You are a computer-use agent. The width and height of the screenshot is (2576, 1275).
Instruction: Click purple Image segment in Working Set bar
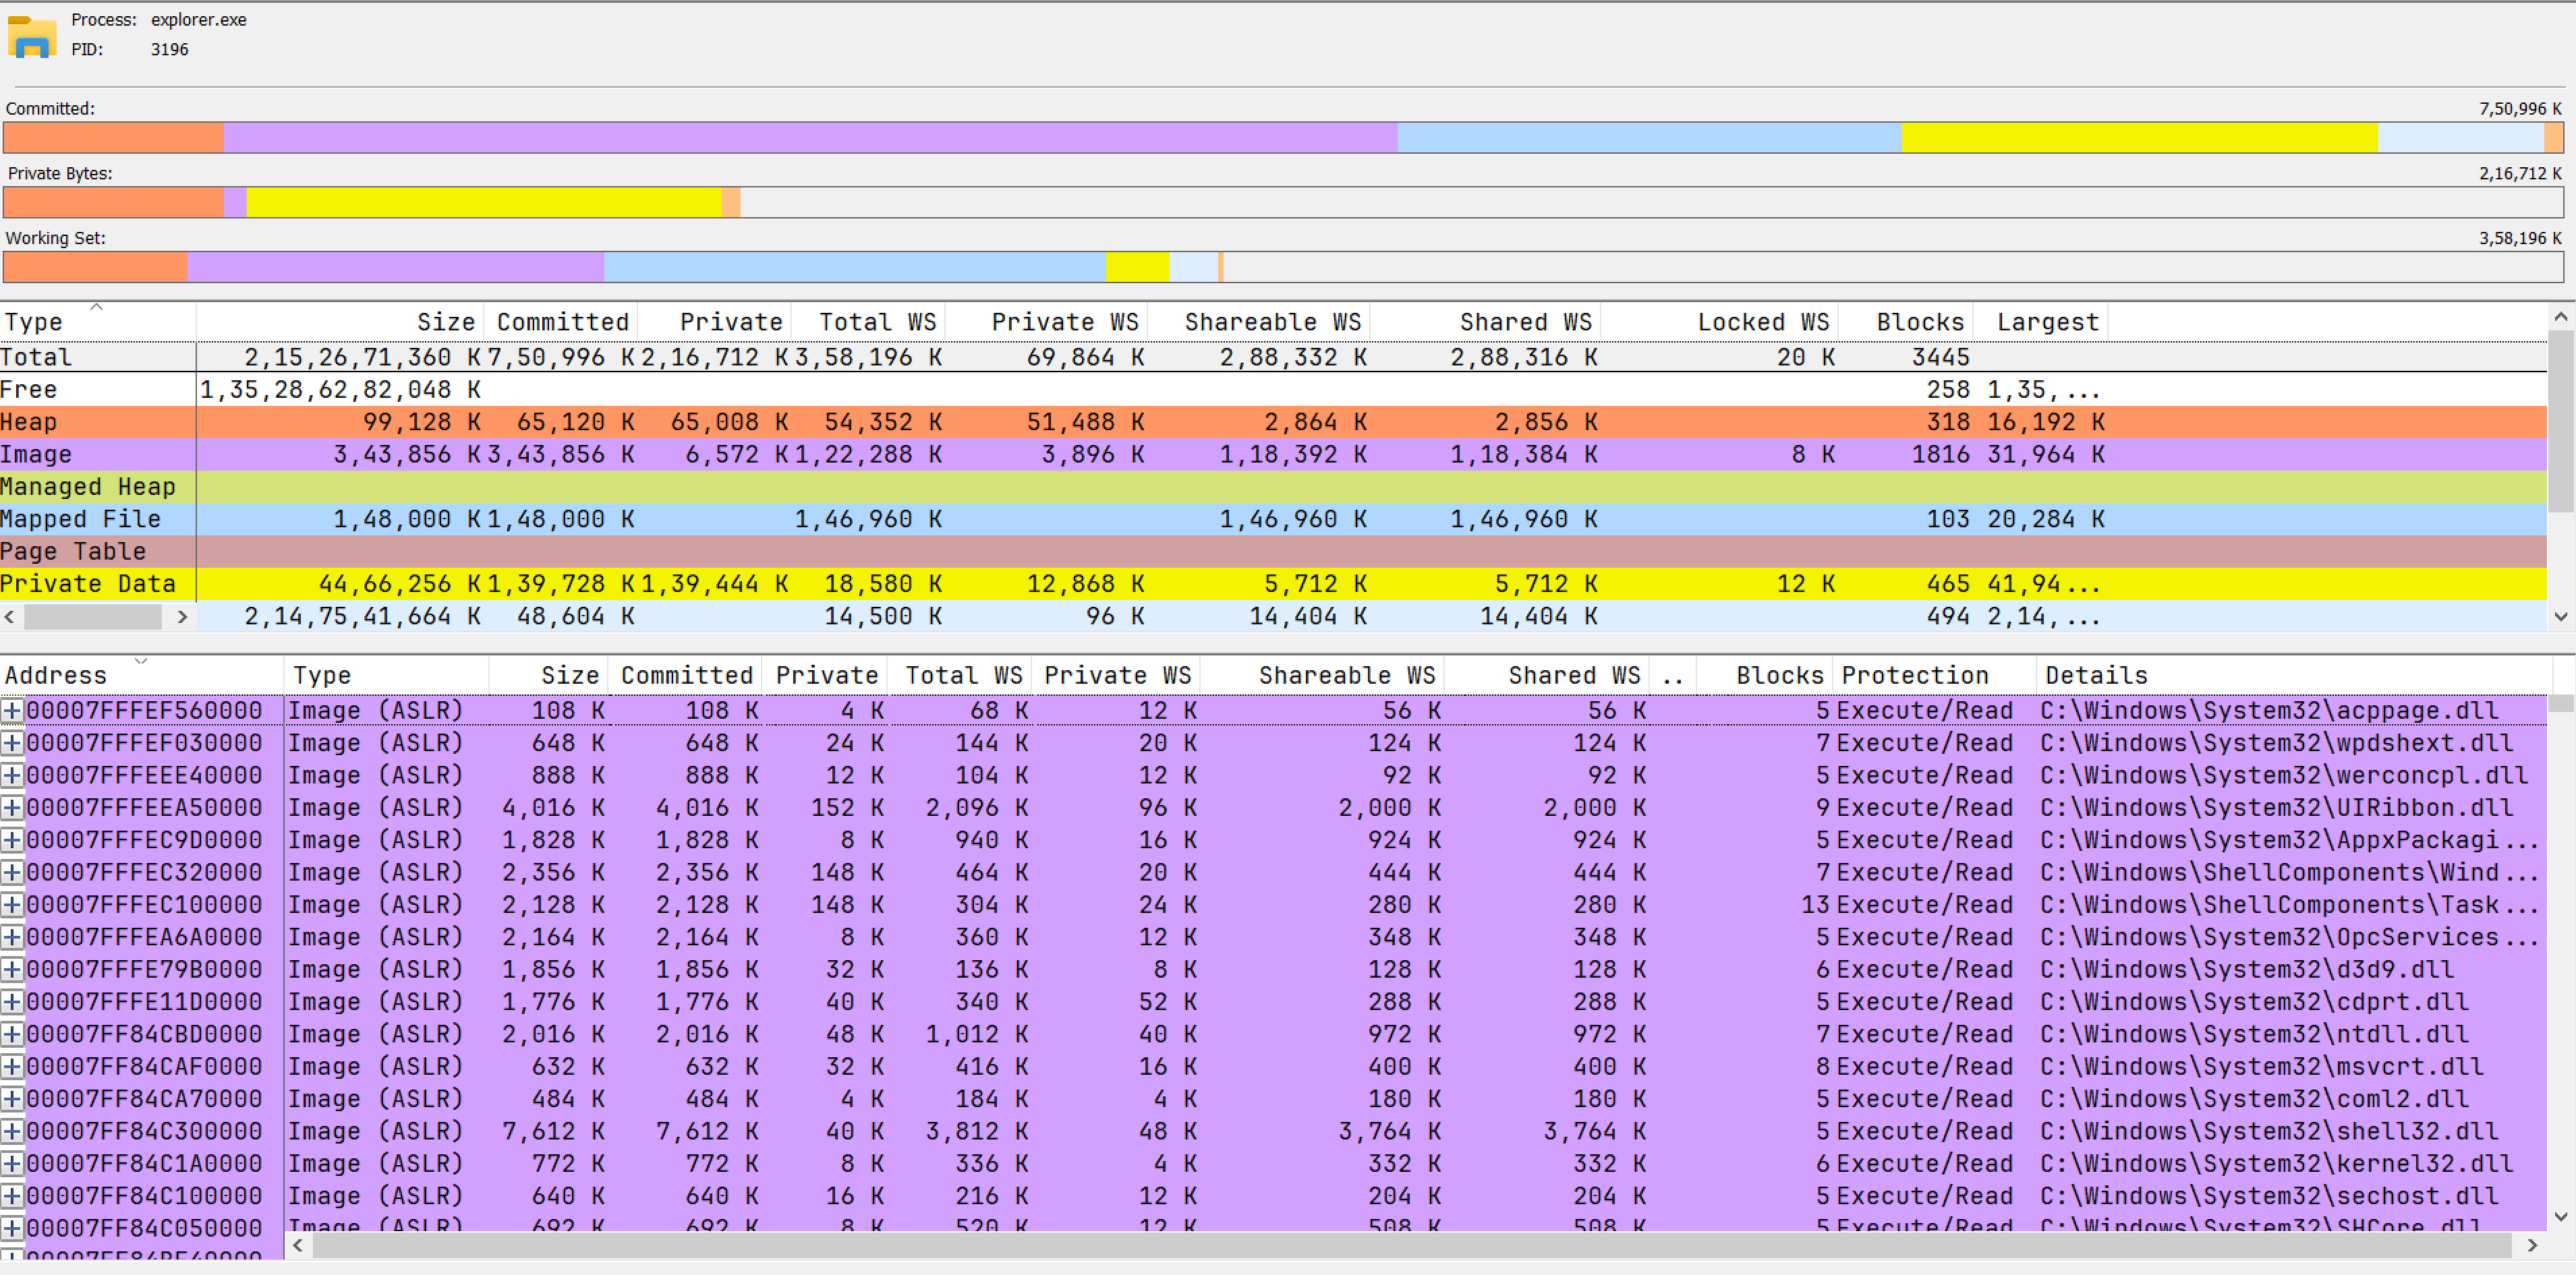tap(395, 267)
